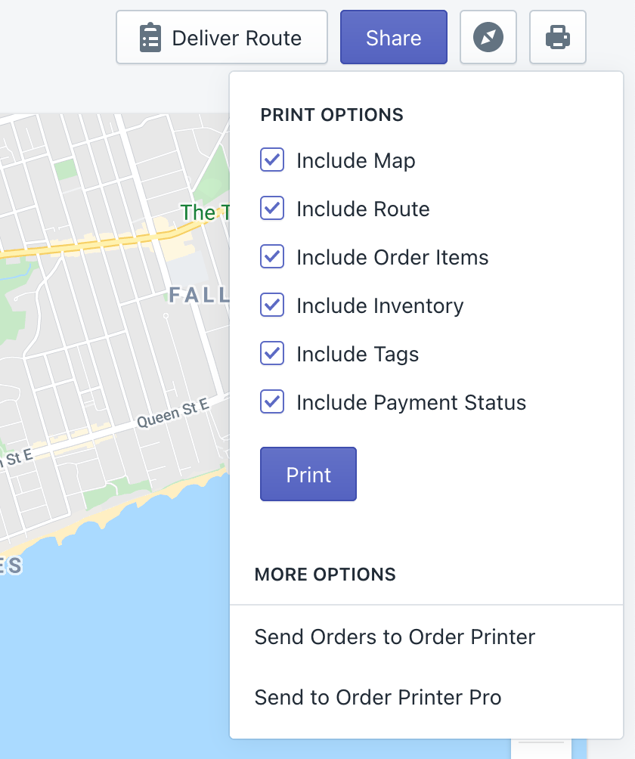Click the Queen St E label on map

coord(172,415)
